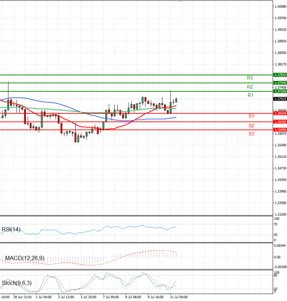Click the R3 resistance label
The image size is (287, 301).
[250, 78]
